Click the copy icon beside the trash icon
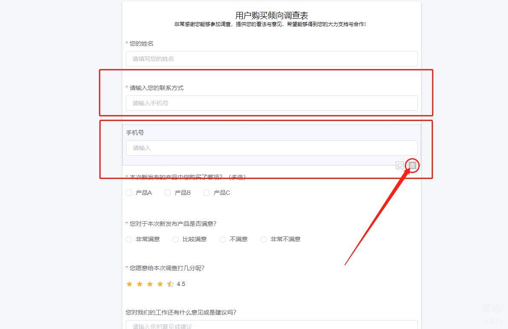This screenshot has width=508, height=329. [x=400, y=165]
